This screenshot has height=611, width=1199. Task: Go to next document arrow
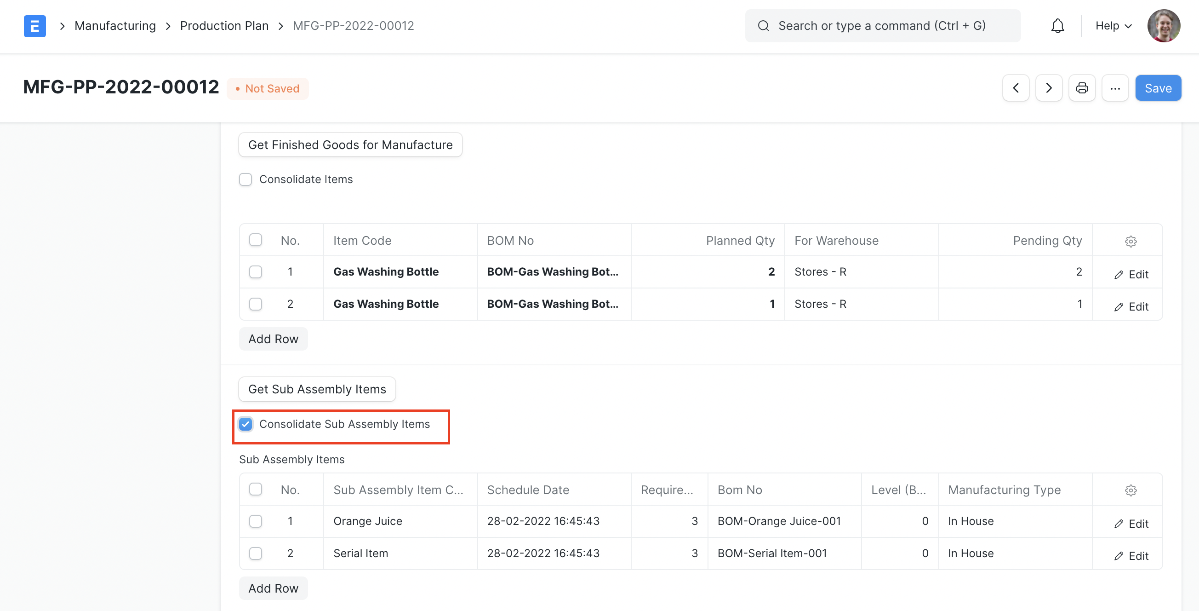pos(1048,88)
